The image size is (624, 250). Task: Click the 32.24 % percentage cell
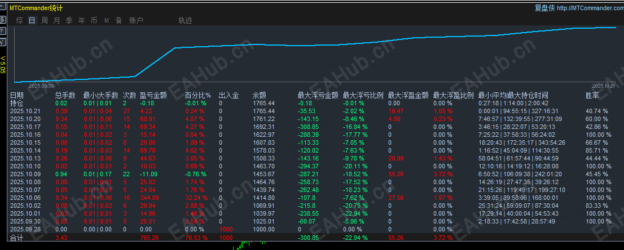coord(196,198)
